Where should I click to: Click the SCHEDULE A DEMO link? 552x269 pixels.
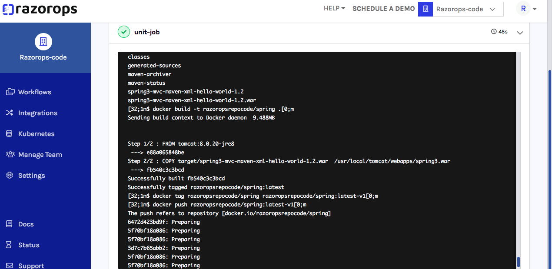(383, 9)
